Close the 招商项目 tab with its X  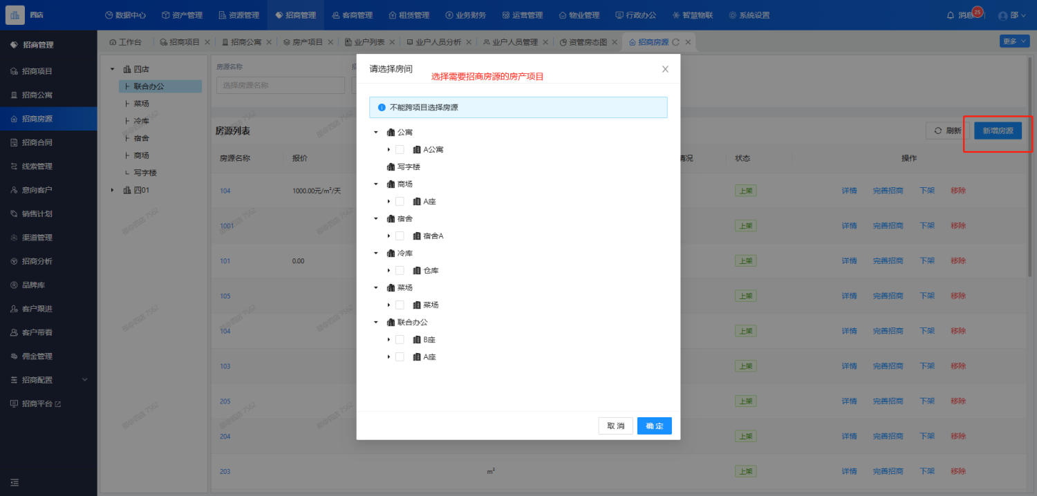tap(207, 42)
